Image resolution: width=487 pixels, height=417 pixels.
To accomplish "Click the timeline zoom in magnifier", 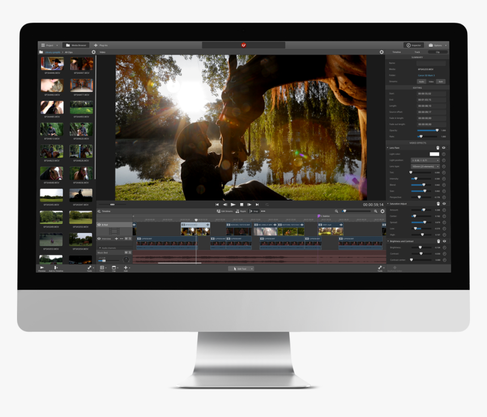I will (375, 211).
